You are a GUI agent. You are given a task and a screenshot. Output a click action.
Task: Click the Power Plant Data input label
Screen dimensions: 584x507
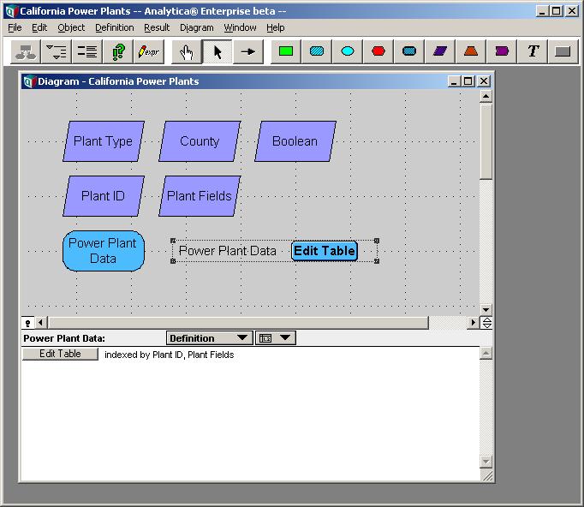(x=228, y=251)
